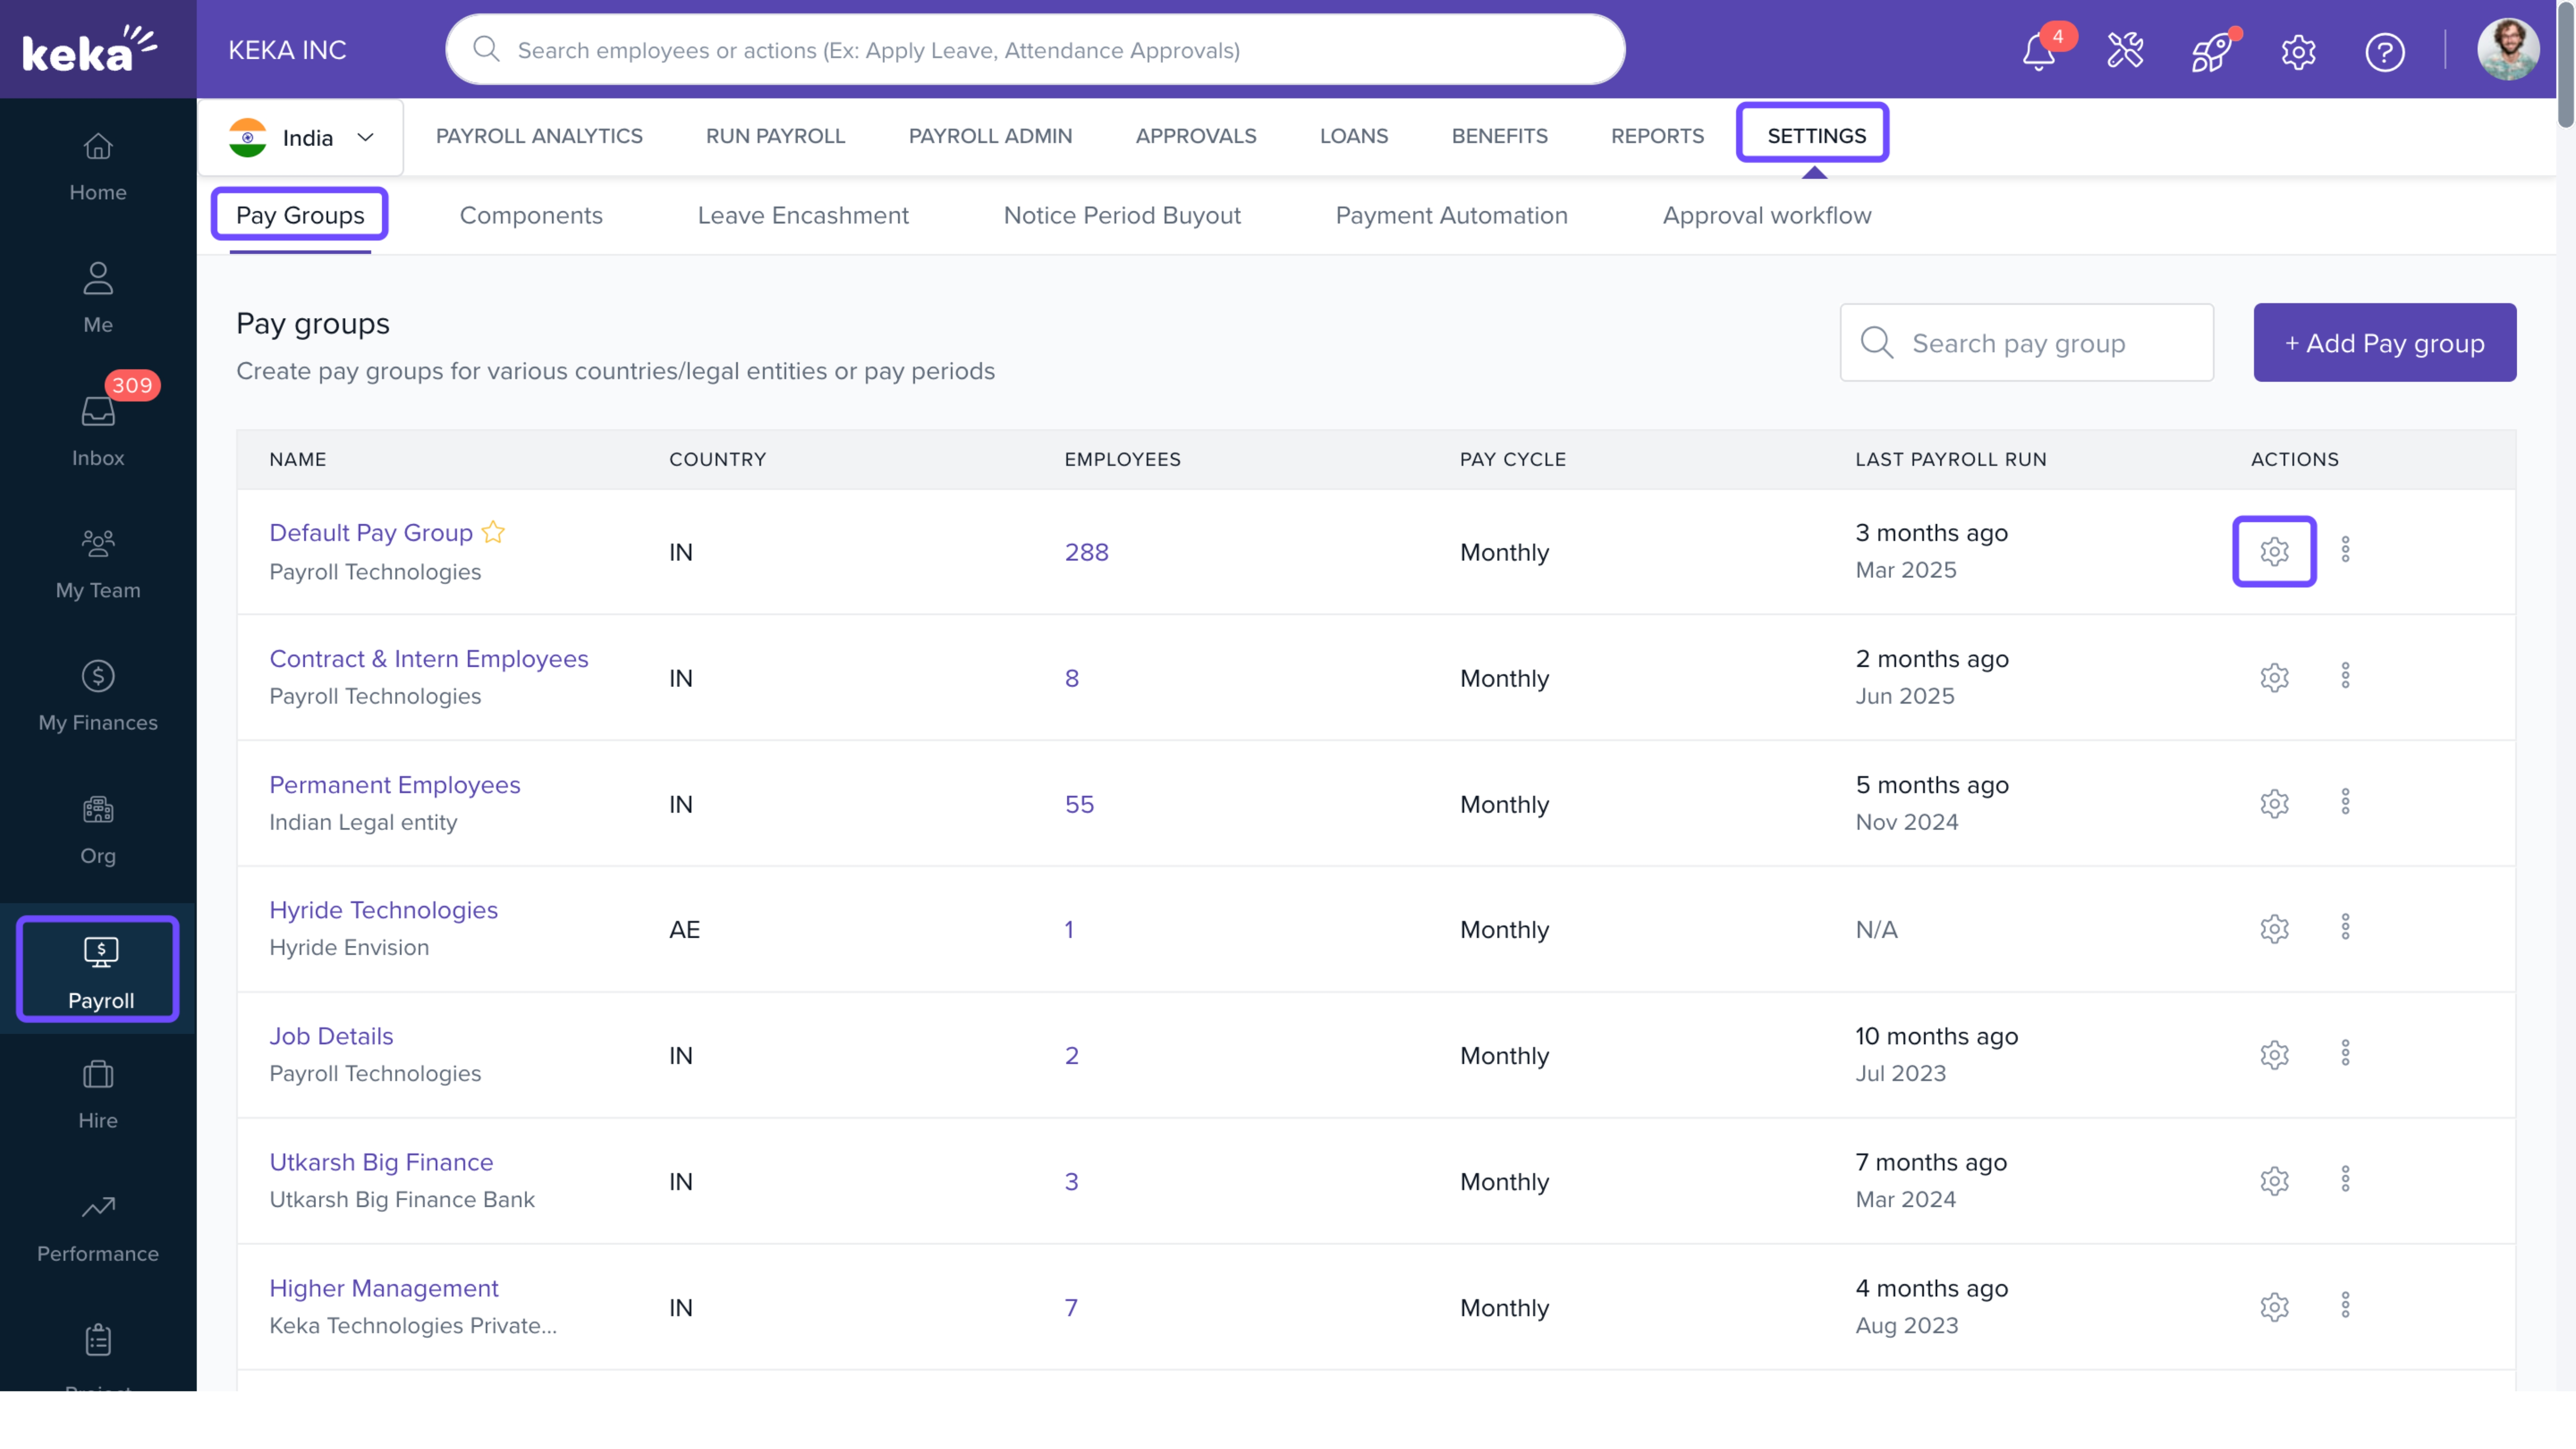Viewport: 2576px width, 1449px height.
Task: Click gear icon for Permanent Employees
Action: [2274, 804]
